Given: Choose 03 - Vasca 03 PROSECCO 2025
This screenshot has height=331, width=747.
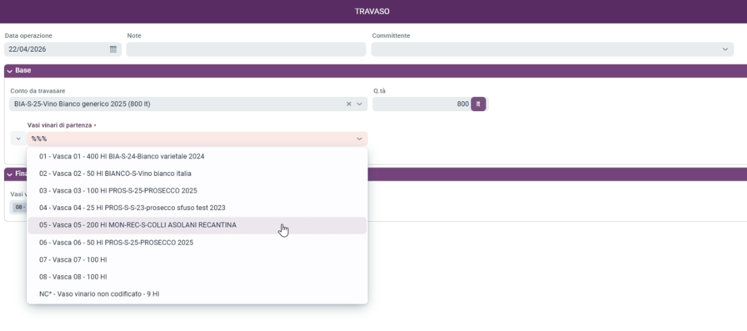Looking at the screenshot, I should click(x=197, y=191).
